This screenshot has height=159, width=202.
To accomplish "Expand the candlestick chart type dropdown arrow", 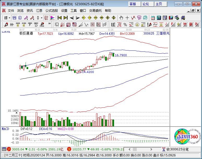I will point(41,18).
